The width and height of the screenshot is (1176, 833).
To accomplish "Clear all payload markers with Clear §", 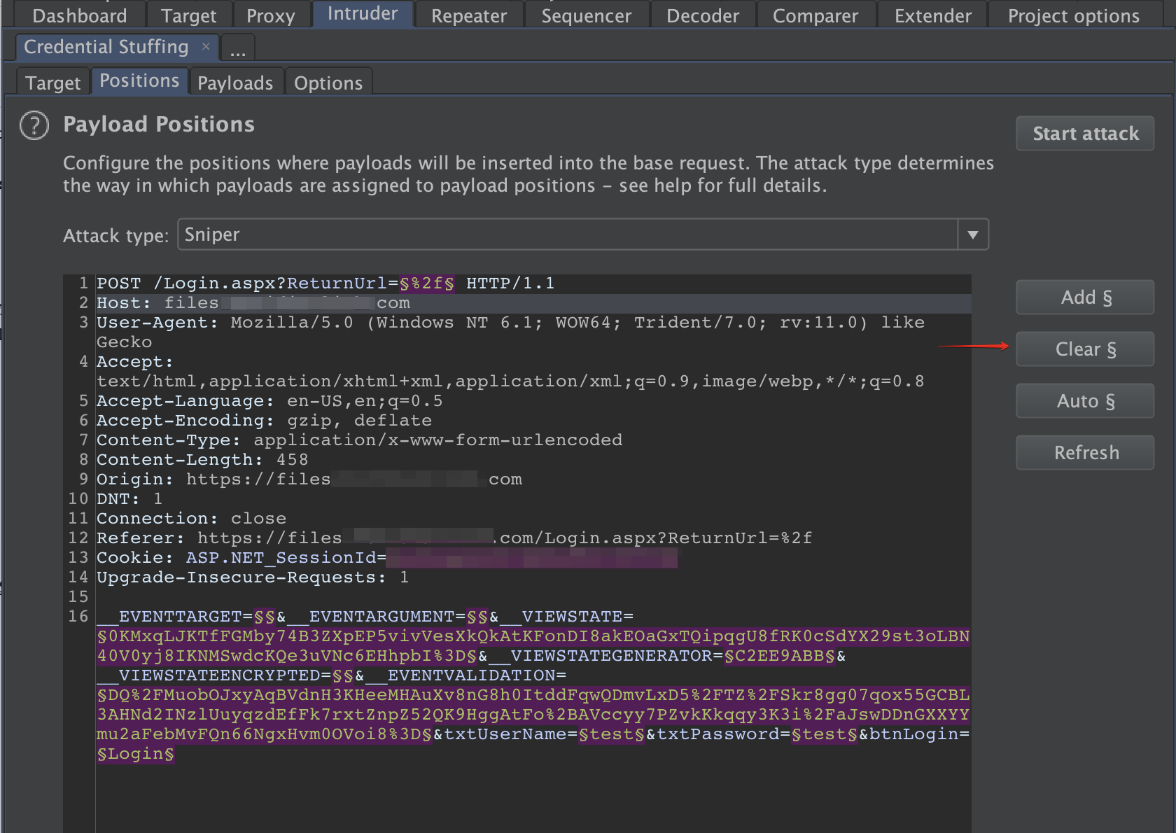I will tap(1084, 349).
